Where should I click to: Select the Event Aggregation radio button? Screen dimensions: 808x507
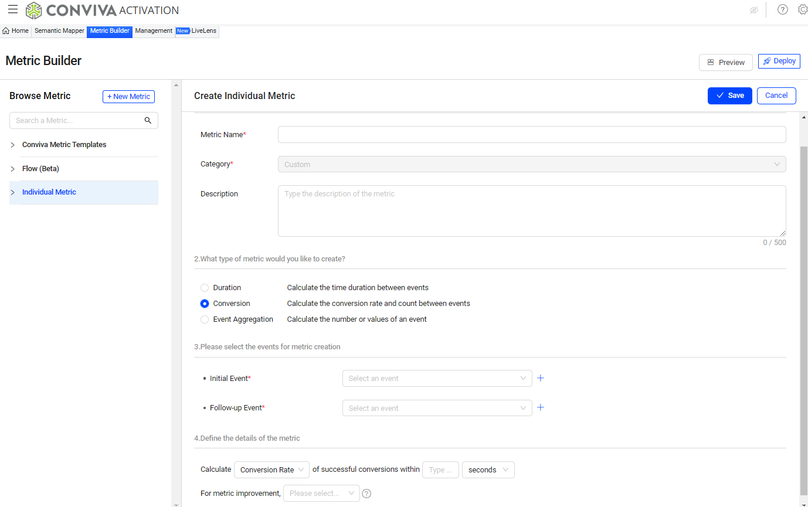point(205,319)
